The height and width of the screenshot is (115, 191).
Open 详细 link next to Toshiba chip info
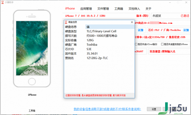pyautogui.click(x=186, y=30)
